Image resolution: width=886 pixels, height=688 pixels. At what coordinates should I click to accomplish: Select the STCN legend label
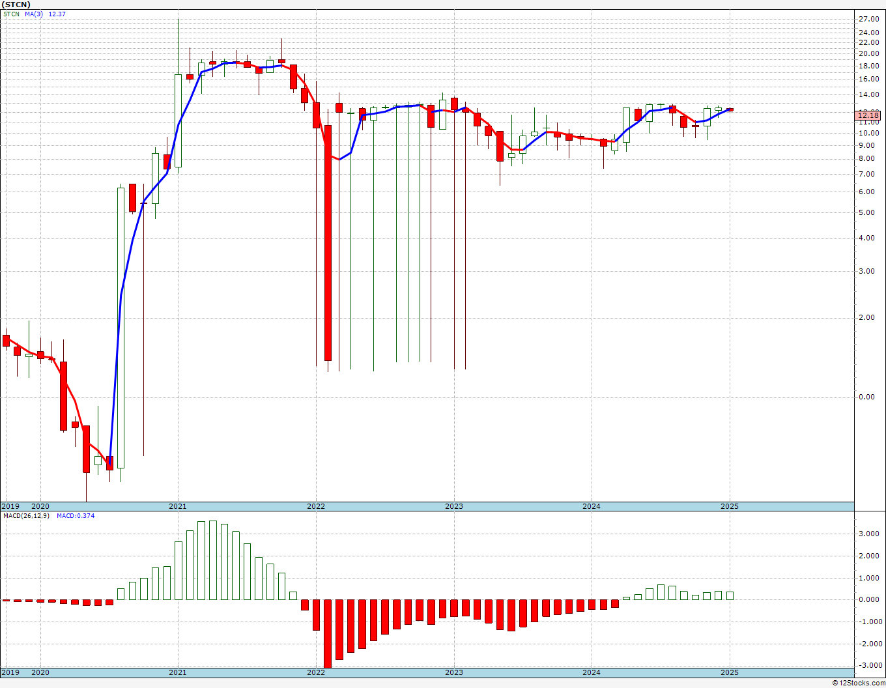12,14
